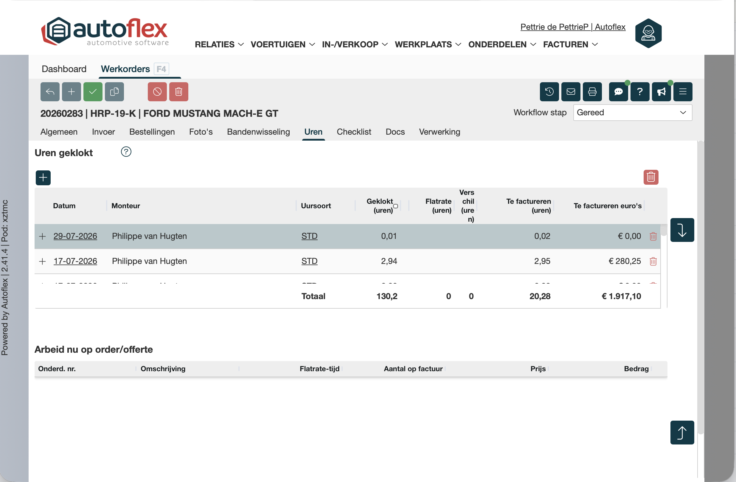Click the back arrow toolbar button
The height and width of the screenshot is (482, 736).
pos(50,91)
